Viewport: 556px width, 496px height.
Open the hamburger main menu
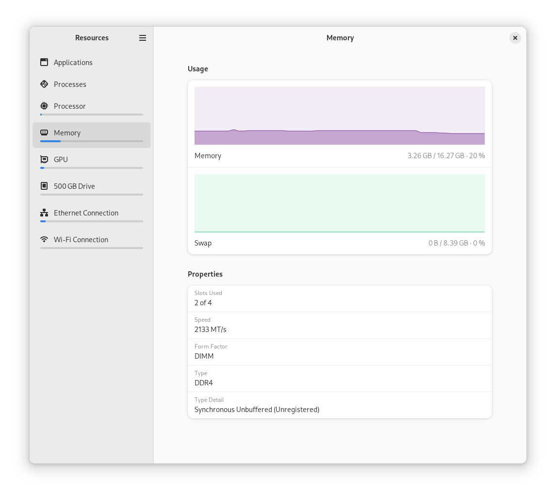point(143,38)
